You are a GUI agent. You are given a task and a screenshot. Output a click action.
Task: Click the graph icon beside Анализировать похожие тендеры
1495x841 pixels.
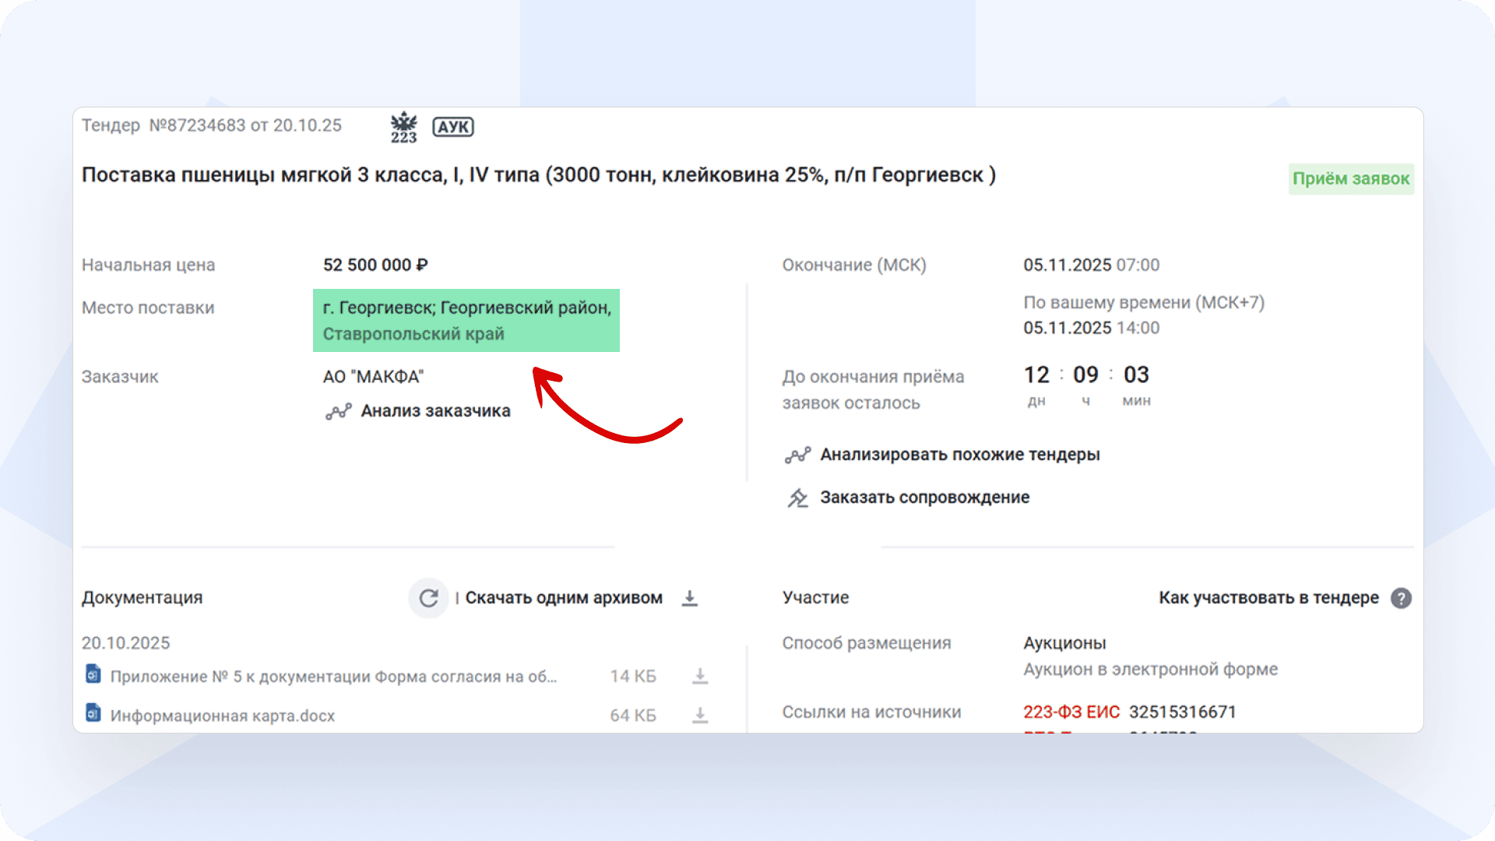pos(797,455)
